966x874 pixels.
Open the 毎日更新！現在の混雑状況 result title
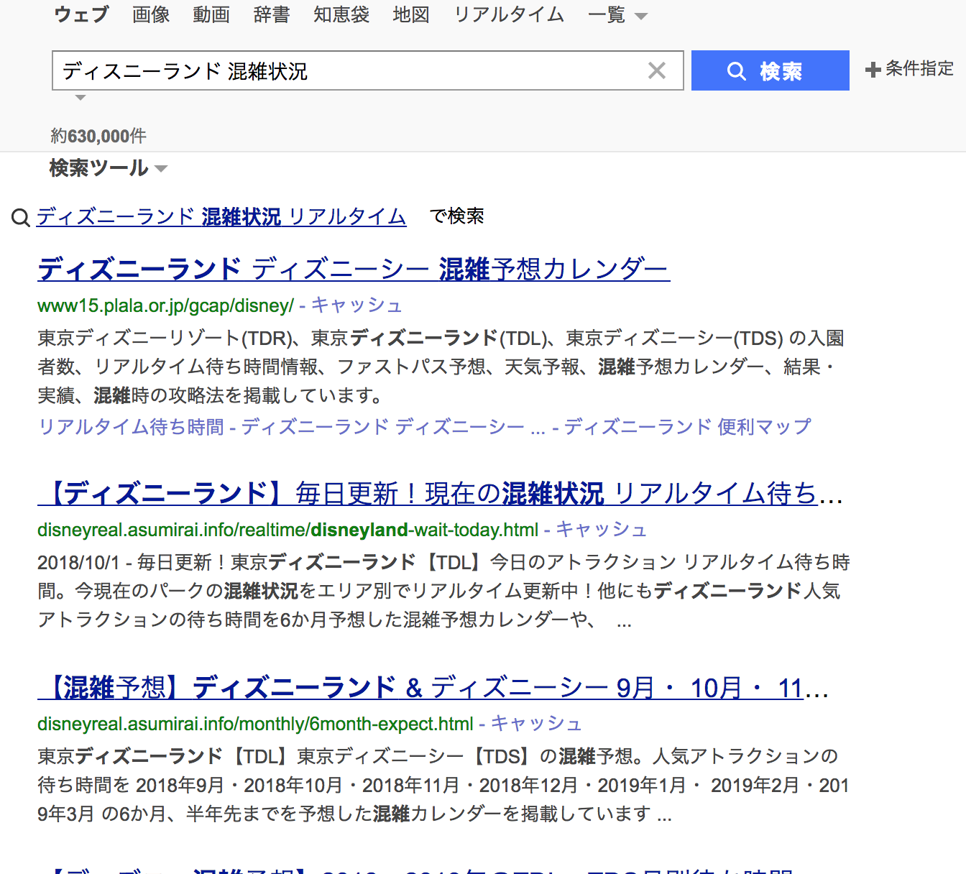(x=440, y=494)
